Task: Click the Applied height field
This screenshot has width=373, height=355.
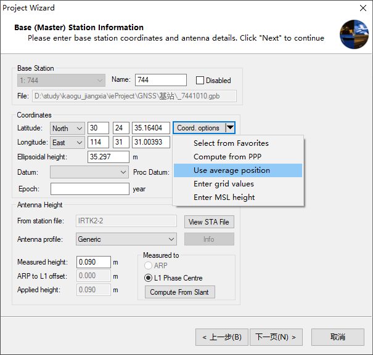Action: (94, 290)
